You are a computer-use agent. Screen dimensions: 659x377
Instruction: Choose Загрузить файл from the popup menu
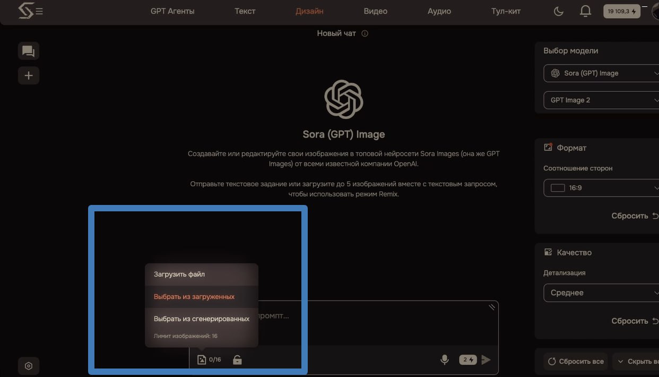pos(202,275)
